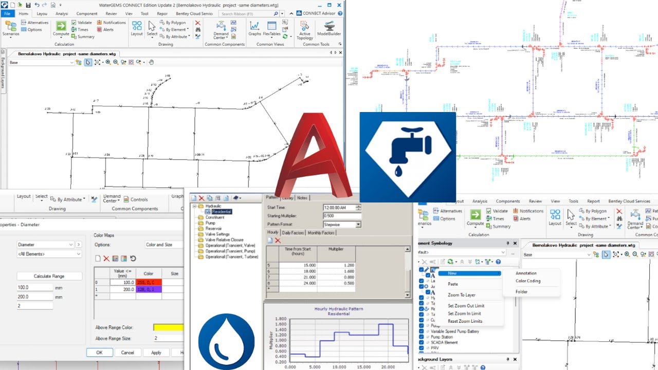Open the File menu tab
658x370 pixels.
[8, 13]
